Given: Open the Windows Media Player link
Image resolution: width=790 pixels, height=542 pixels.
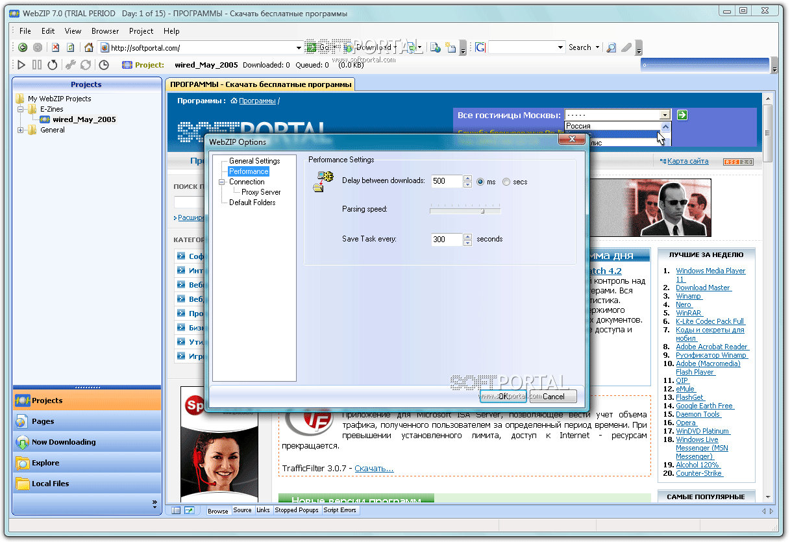Looking at the screenshot, I should pos(710,275).
